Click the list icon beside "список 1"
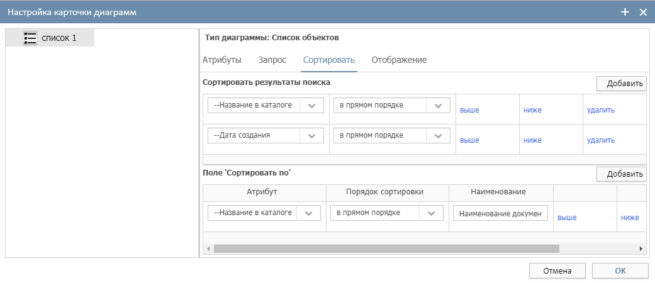 30,38
